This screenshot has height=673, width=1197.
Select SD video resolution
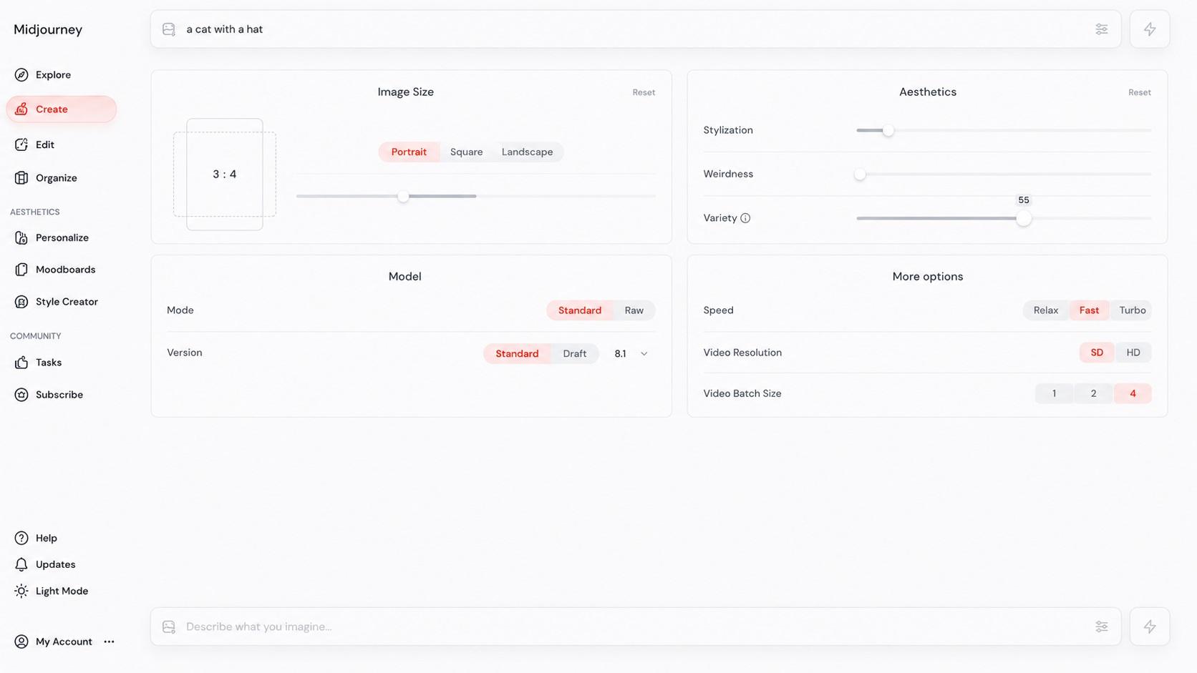click(1096, 353)
